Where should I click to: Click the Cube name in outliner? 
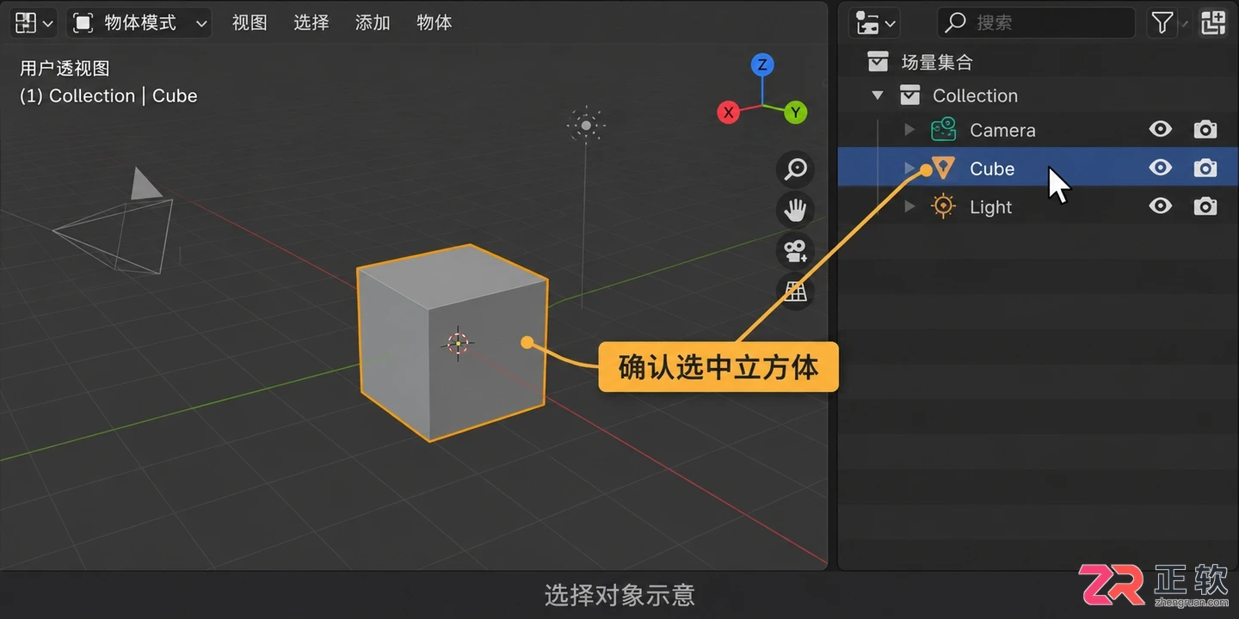click(x=992, y=169)
